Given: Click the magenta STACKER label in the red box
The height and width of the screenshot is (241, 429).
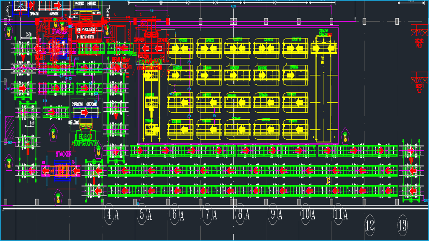Looking at the screenshot, I should click(63, 154).
